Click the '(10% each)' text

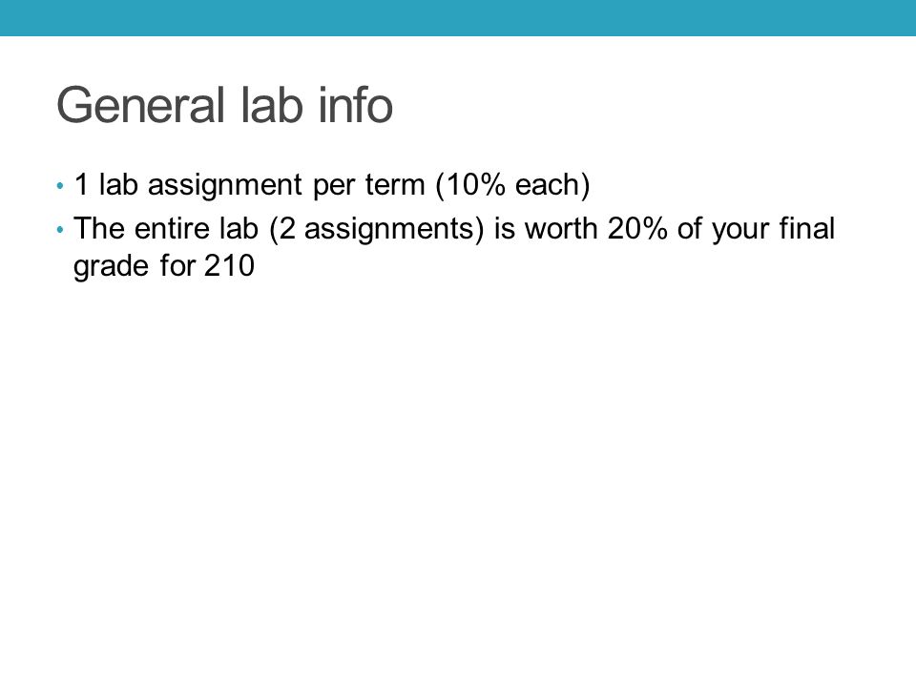pos(513,186)
